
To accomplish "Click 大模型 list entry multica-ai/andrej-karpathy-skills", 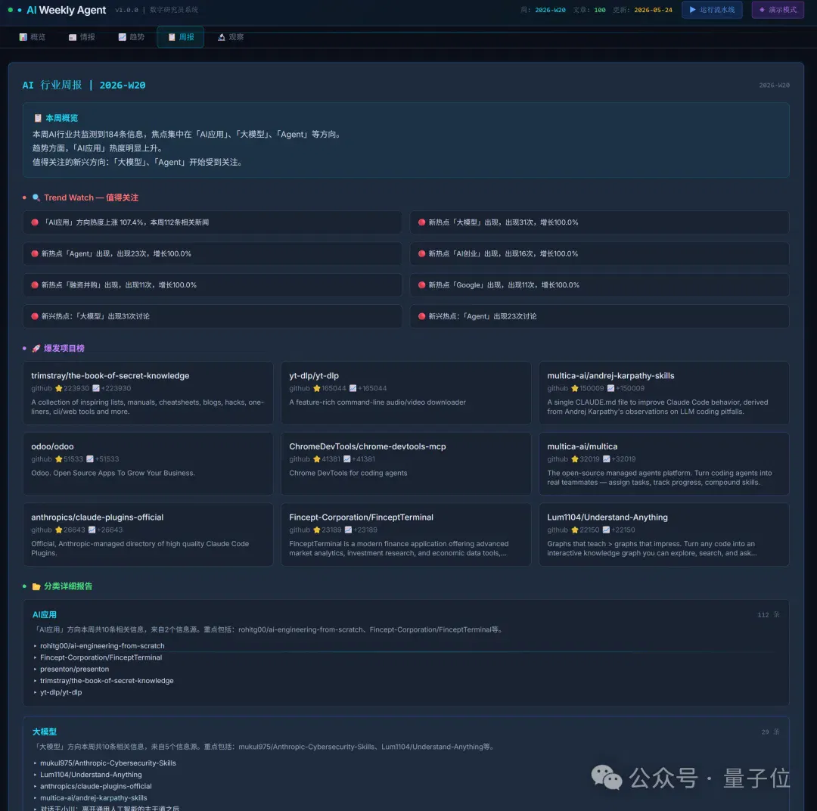I will pyautogui.click(x=93, y=798).
